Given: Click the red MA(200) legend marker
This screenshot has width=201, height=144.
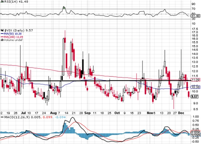Looking at the screenshot, I should (2, 37).
